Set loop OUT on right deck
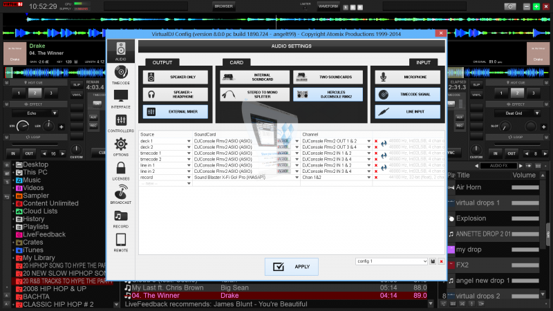Screen dimensions: 553x311 pyautogui.click(x=512, y=153)
